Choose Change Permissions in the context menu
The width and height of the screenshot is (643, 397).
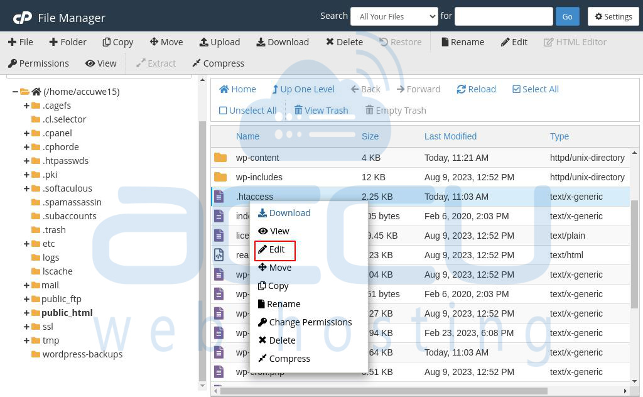[x=305, y=322]
